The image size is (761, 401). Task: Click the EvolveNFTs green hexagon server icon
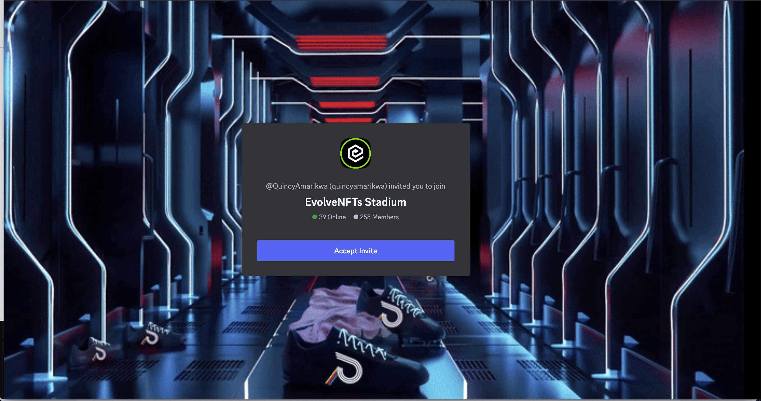(355, 153)
